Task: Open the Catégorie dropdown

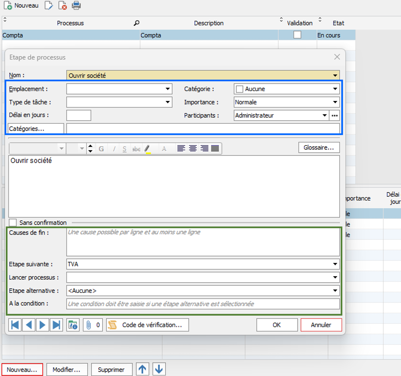Action: (335, 89)
